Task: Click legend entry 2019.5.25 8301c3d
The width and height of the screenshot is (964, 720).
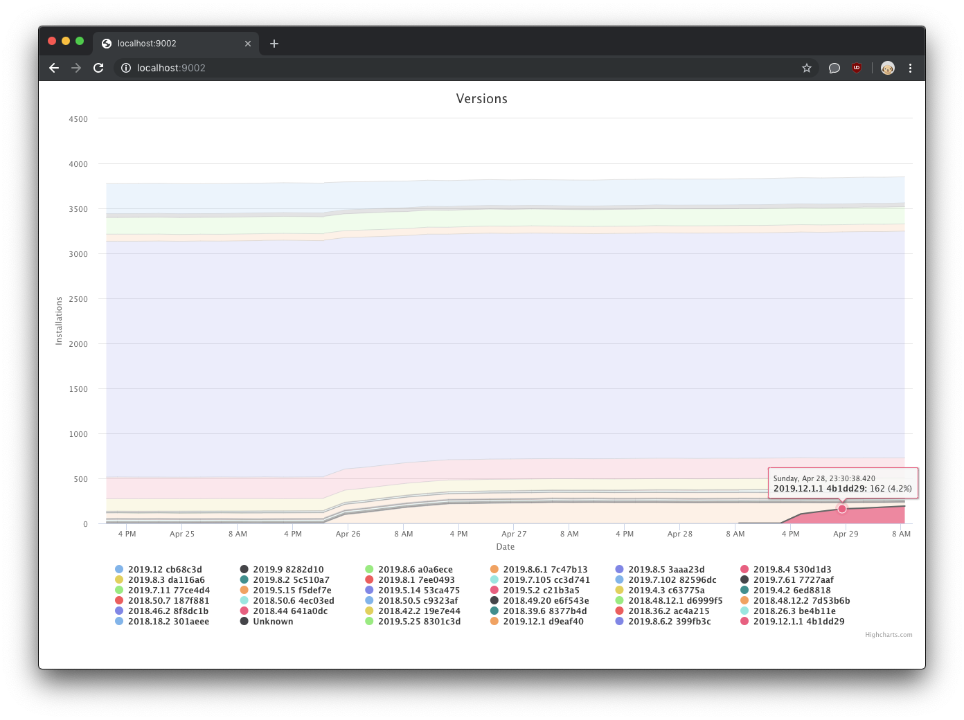Action: pyautogui.click(x=413, y=622)
